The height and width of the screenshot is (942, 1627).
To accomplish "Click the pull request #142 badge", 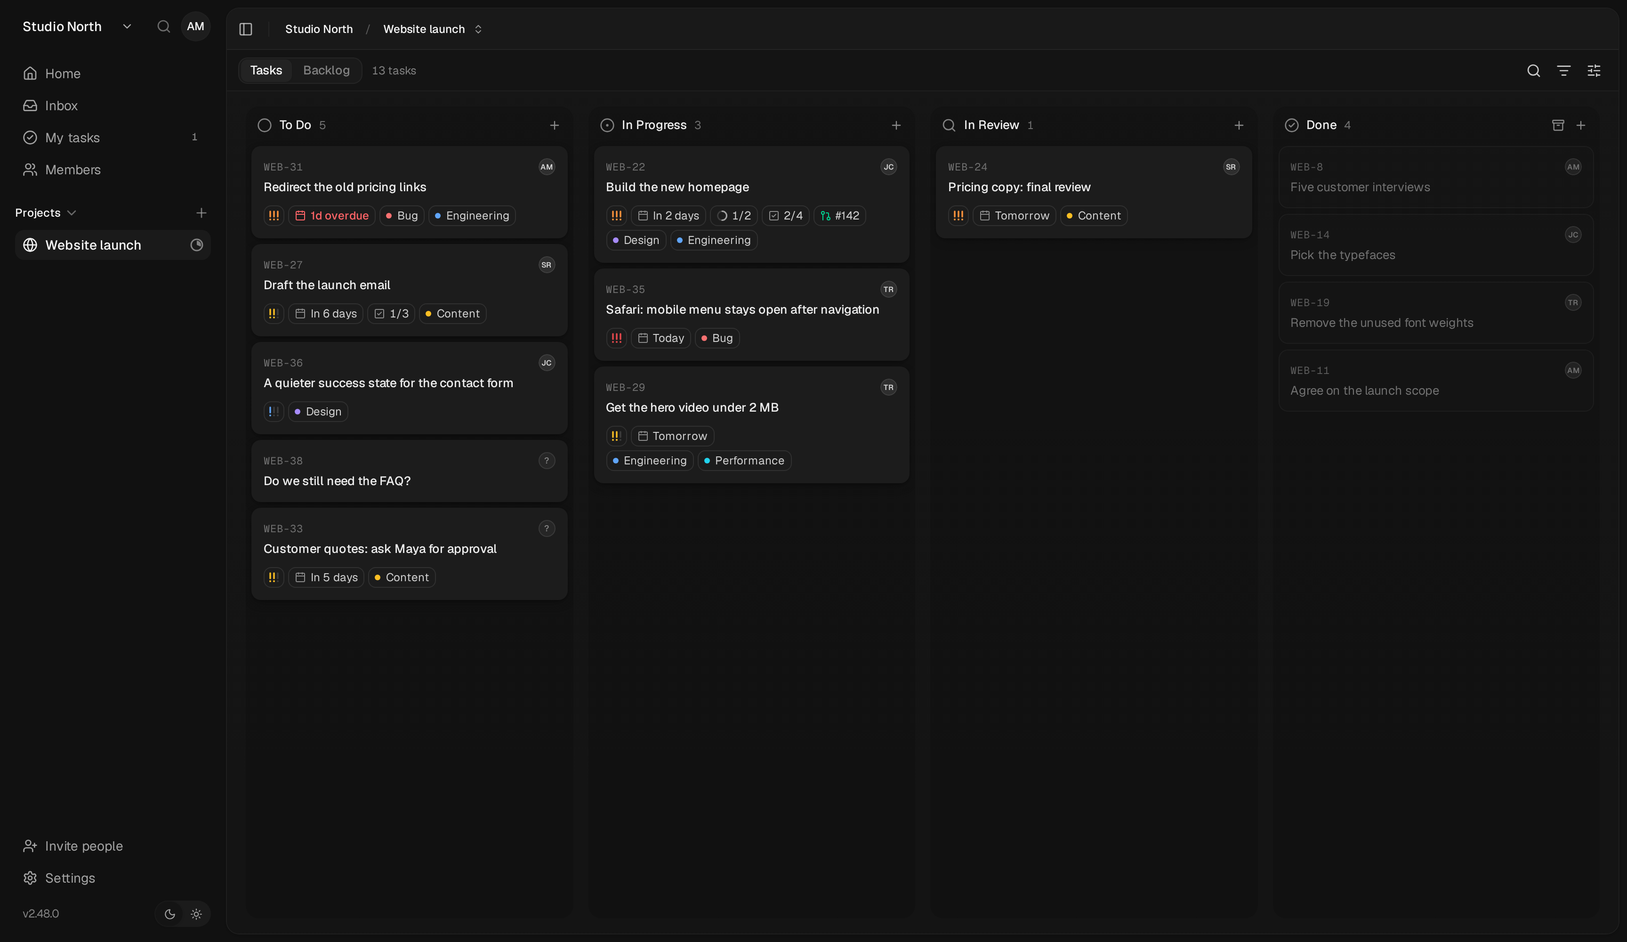I will (839, 216).
